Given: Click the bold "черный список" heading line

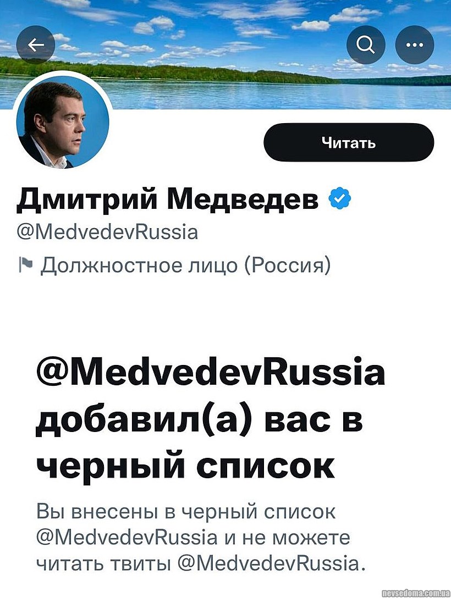Looking at the screenshot, I should click(x=185, y=466).
